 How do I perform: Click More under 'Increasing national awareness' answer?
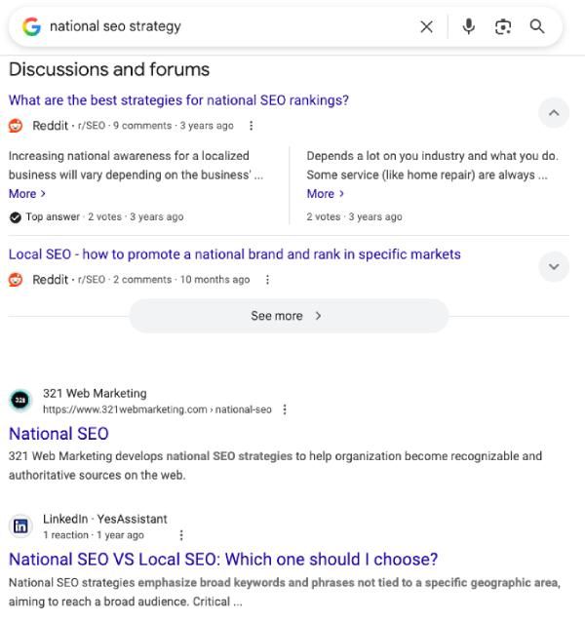27,194
